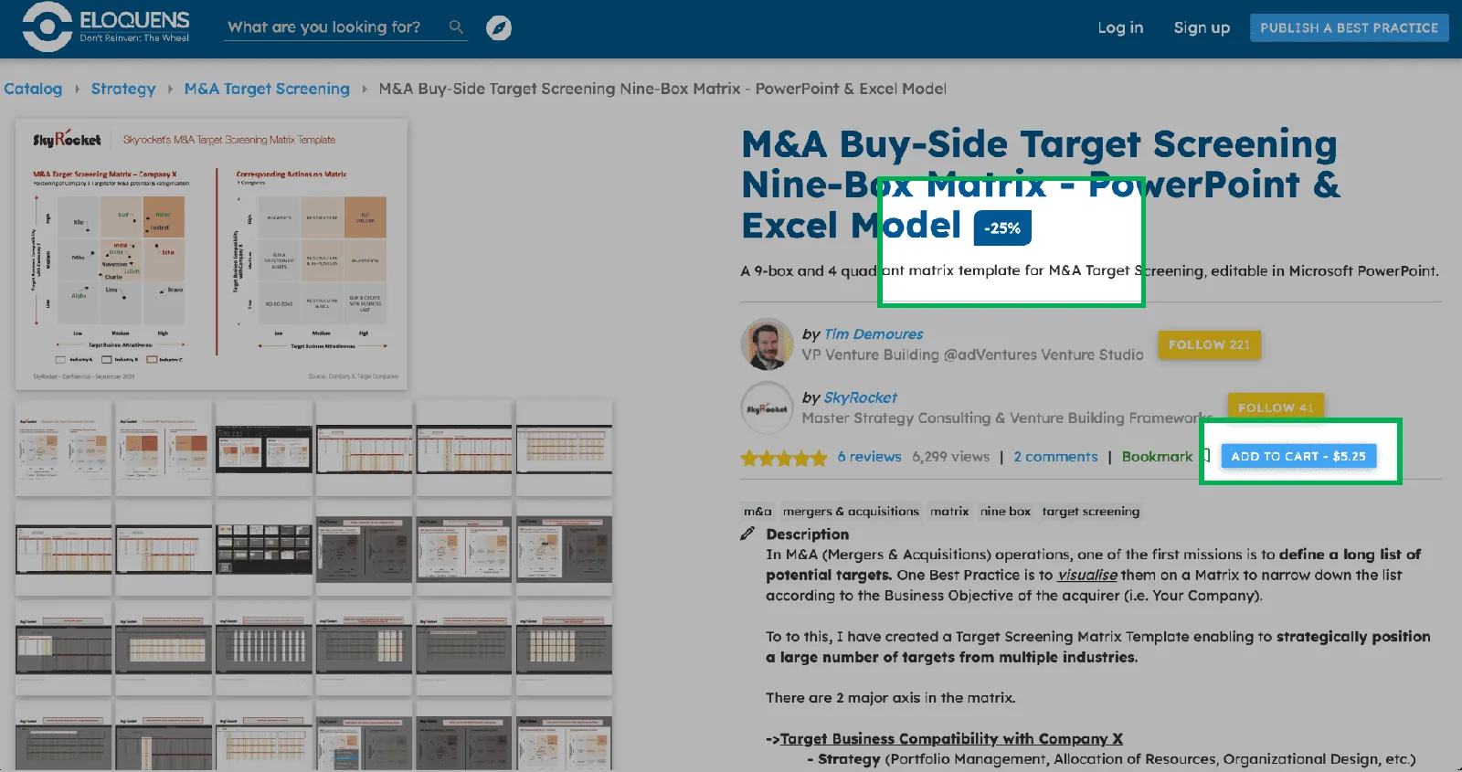This screenshot has height=772, width=1462.
Task: Click the Bookmark text link
Action: [1157, 457]
